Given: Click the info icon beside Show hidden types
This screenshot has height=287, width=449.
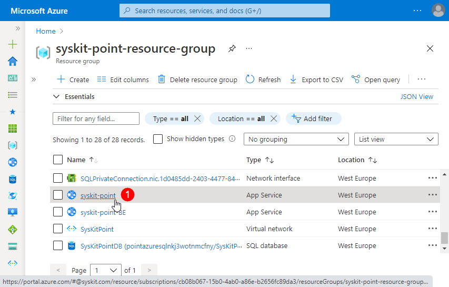Looking at the screenshot, I should click(x=232, y=138).
